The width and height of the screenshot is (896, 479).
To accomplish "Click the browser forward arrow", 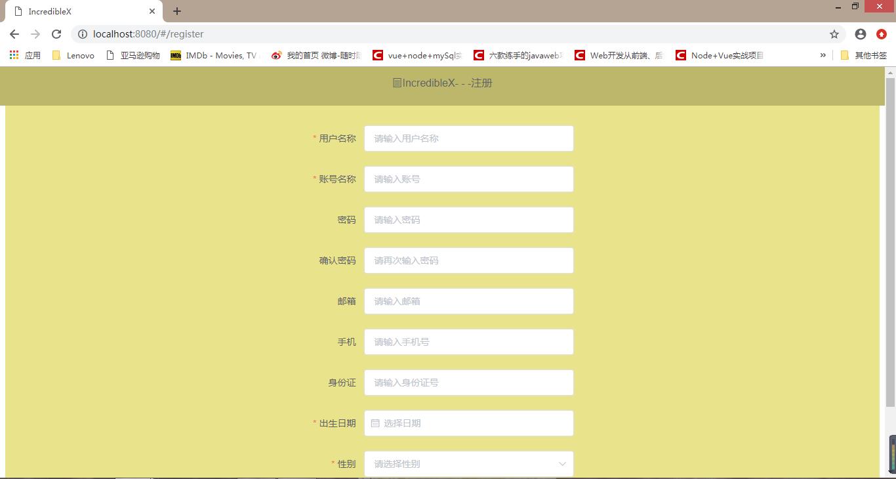I will [x=35, y=34].
